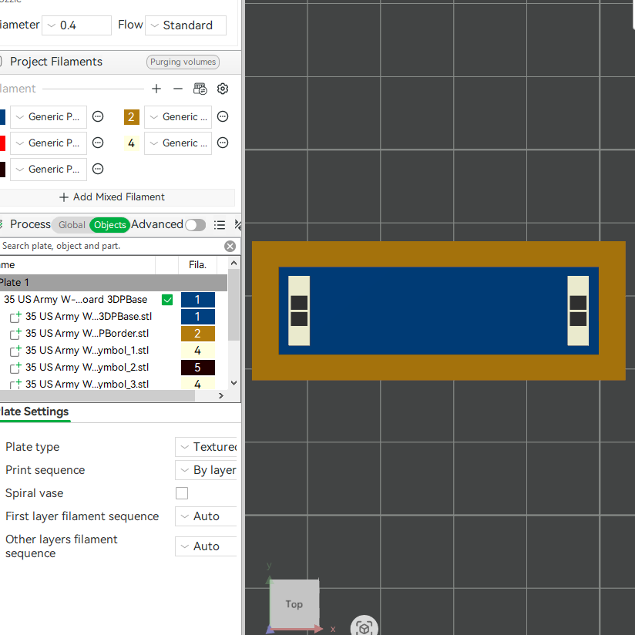Open the filament settings gear icon
Image resolution: width=635 pixels, height=635 pixels.
coord(223,89)
